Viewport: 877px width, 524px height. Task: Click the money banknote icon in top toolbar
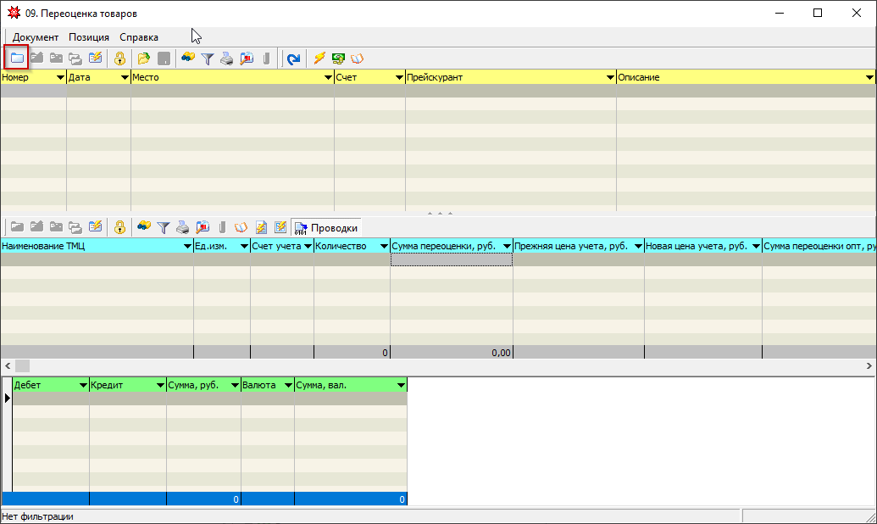pos(338,59)
